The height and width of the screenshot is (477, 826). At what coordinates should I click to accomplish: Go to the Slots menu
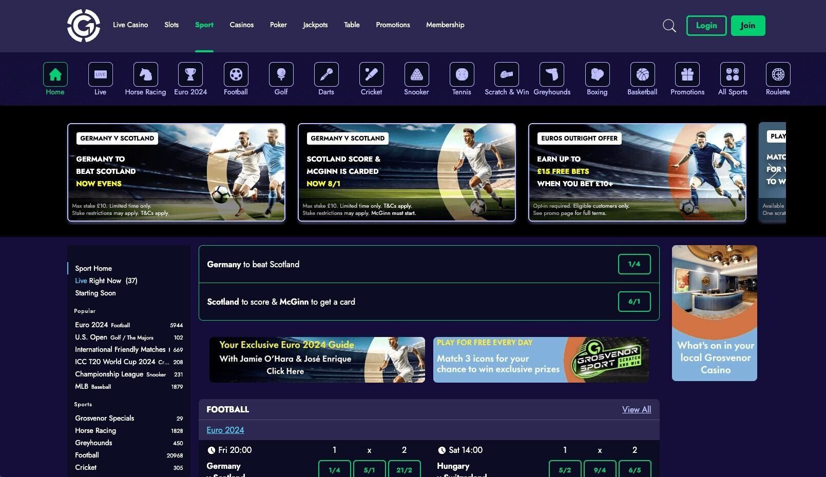point(171,25)
